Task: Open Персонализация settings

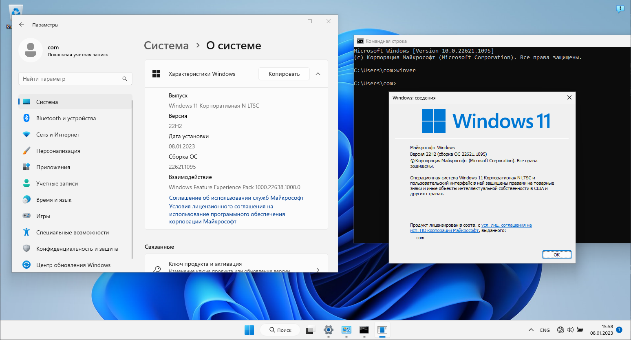Action: tap(75, 151)
